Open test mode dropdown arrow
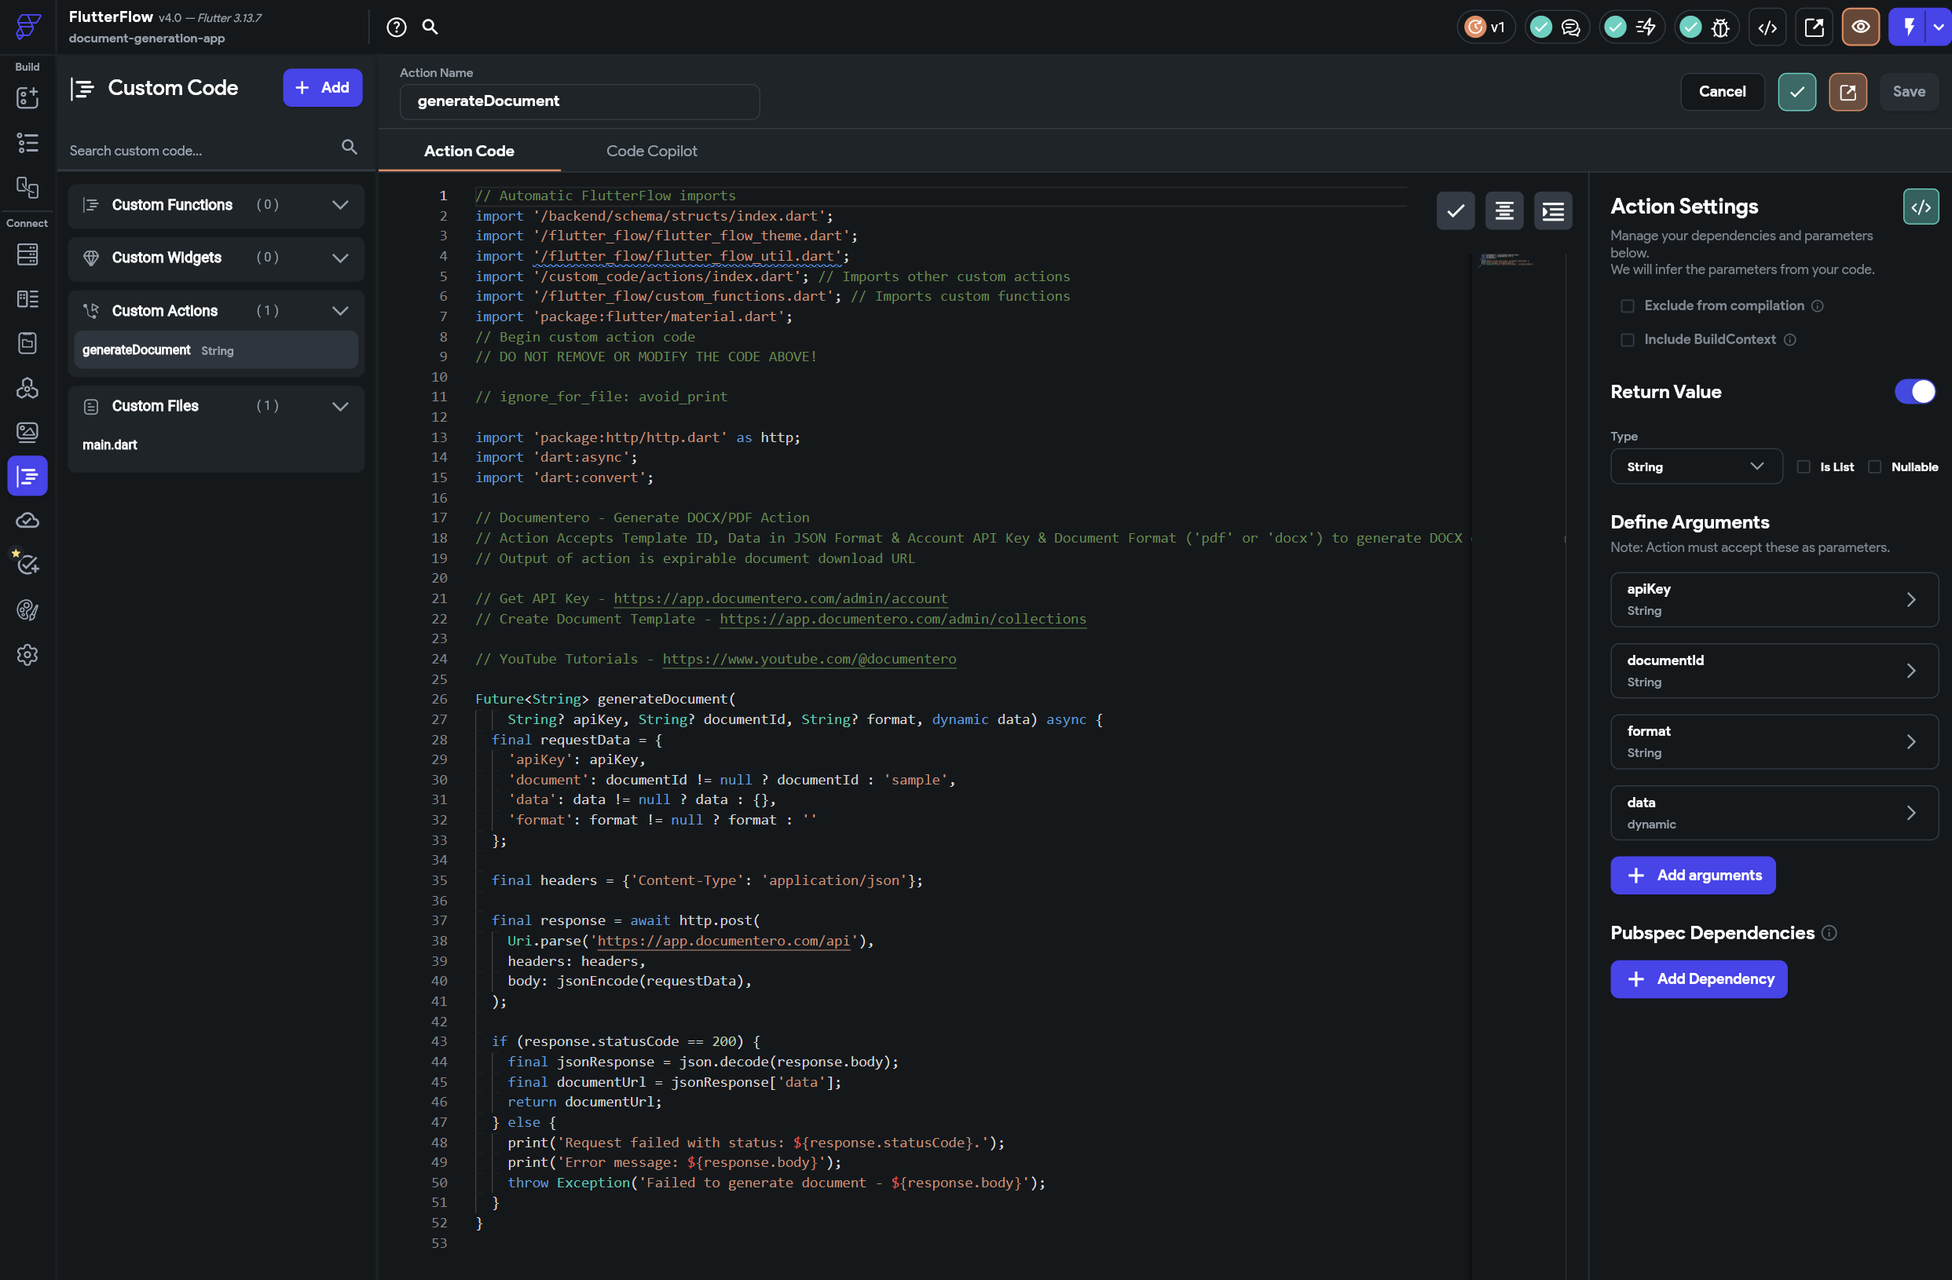 [x=1938, y=27]
